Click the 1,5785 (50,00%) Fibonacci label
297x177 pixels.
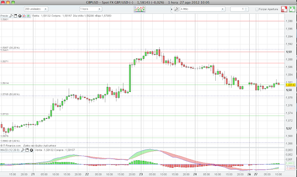coord(10,94)
